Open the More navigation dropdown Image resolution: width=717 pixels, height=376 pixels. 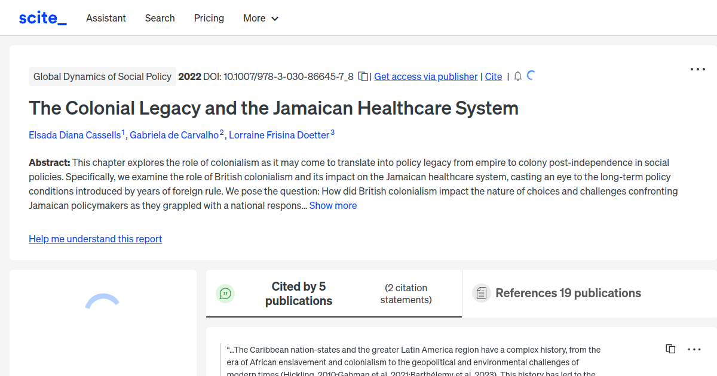261,18
